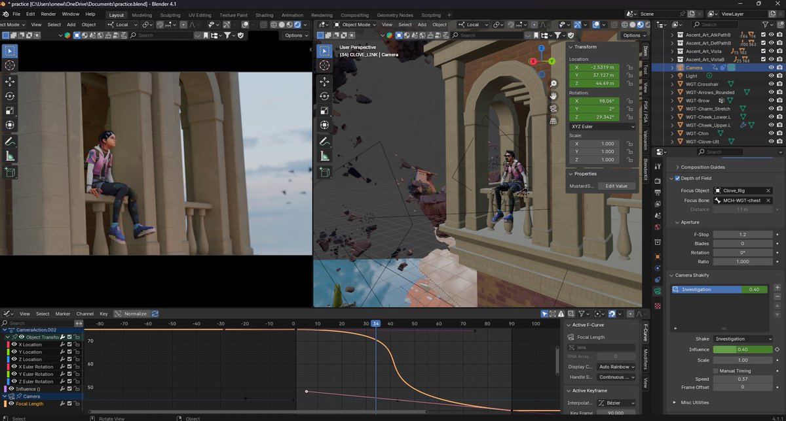Screen dimensions: 786x421
Task: Disable rendering for WGT-Brow via camera icon
Action: 779,101
